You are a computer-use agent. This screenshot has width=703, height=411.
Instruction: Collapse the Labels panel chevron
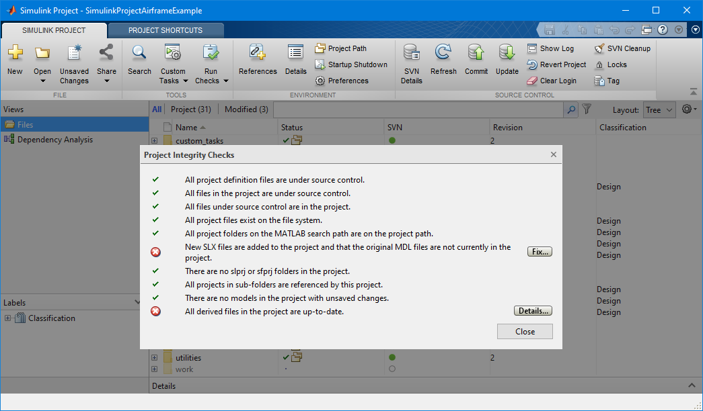click(137, 302)
